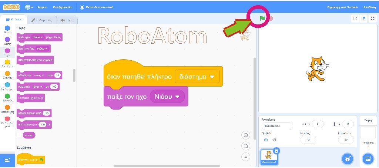
Task: Zoom in on the code workspace
Action: 246,135
